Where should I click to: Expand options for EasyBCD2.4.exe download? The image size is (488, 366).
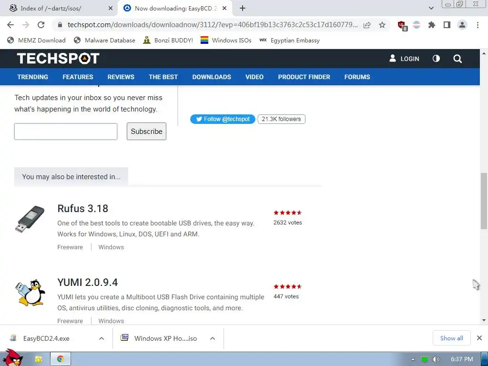102,338
